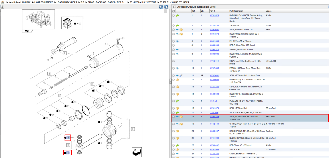Image resolution: width=329 pixels, height=158 pixels.
Task: Open part number link 85800303
Action: tap(215, 94)
